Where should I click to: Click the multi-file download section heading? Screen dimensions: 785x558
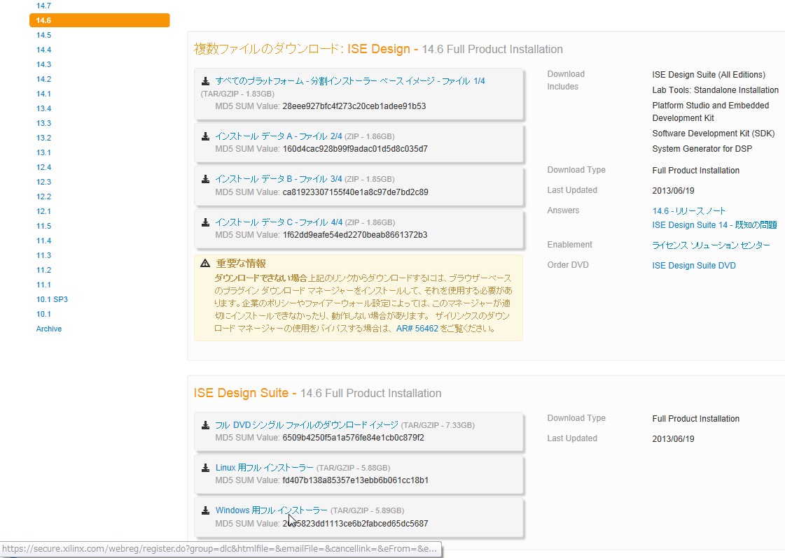pyautogui.click(x=378, y=49)
